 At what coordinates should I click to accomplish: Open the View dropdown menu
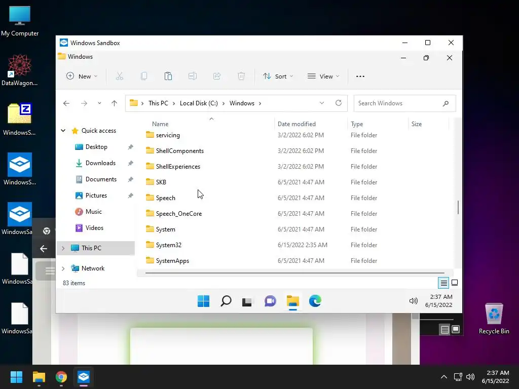pyautogui.click(x=323, y=76)
